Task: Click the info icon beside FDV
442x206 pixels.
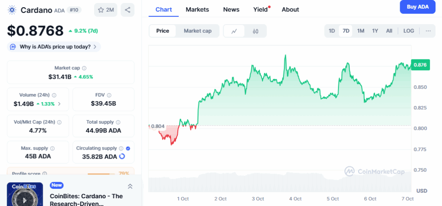Action: [109, 95]
